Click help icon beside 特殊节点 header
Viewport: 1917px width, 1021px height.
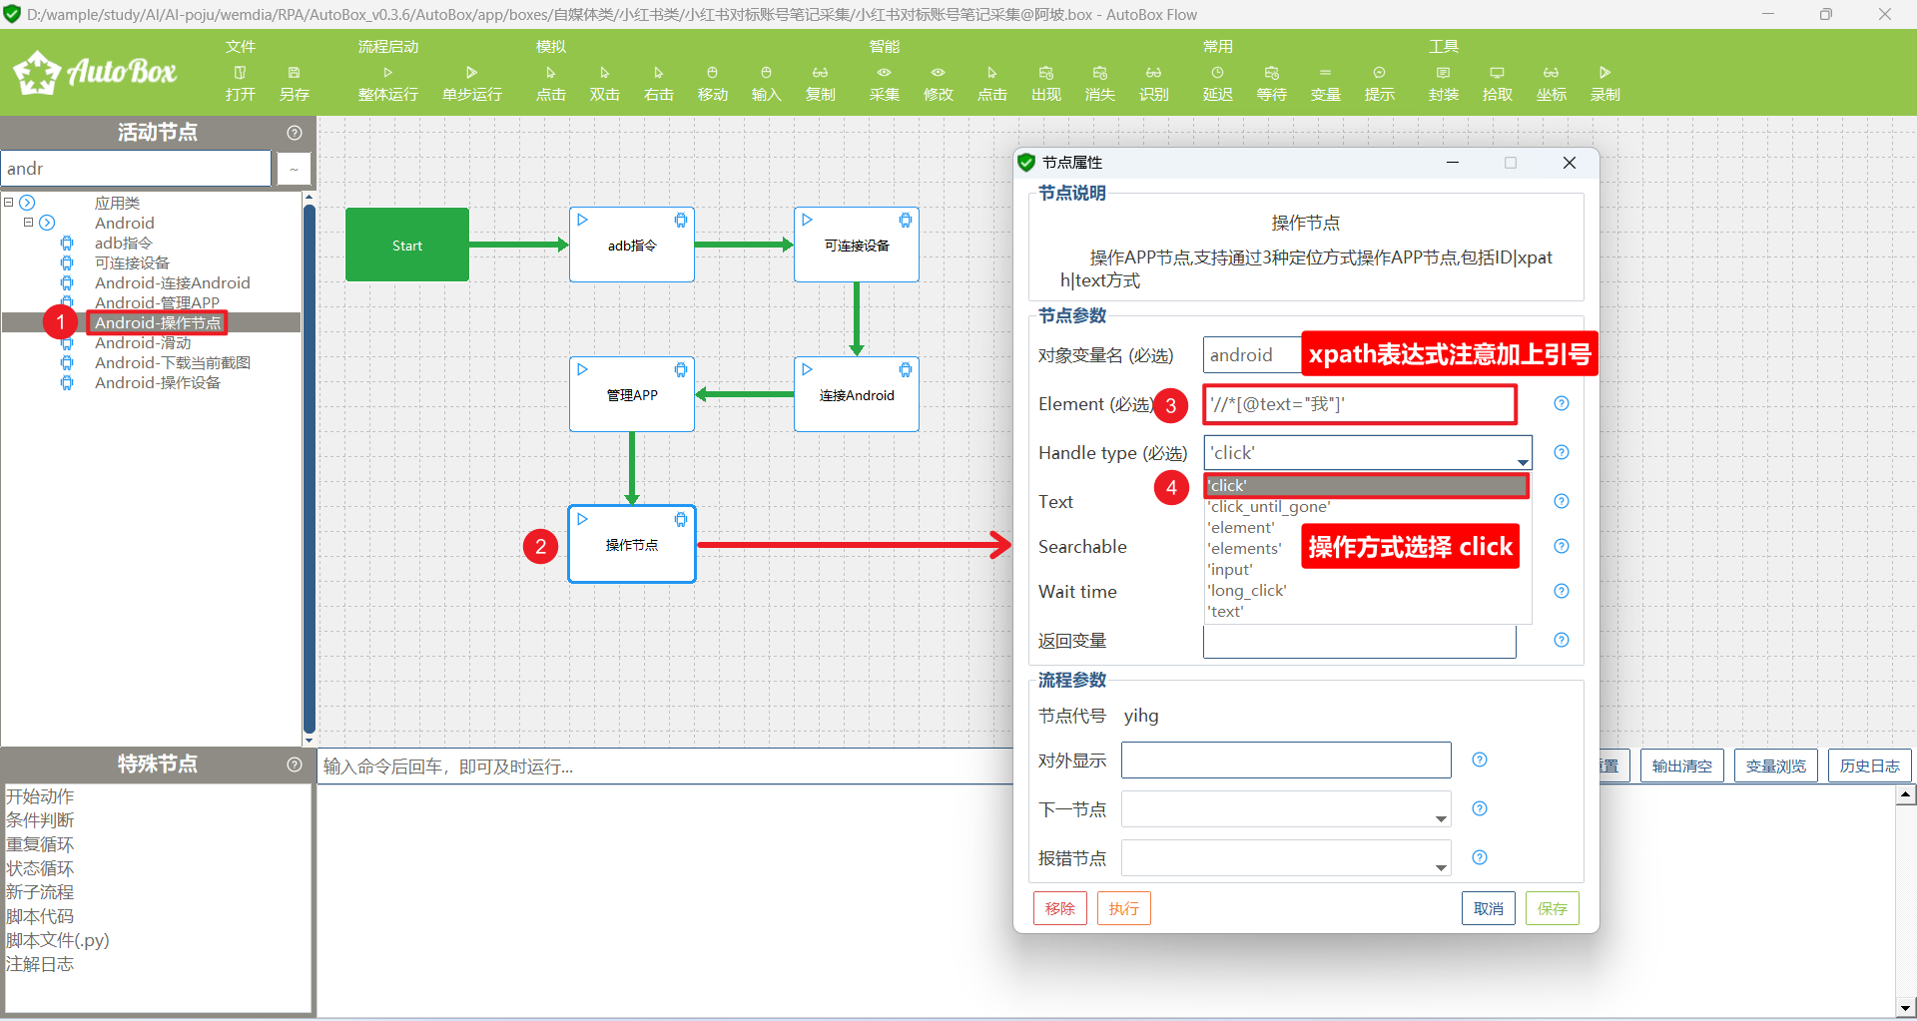coord(295,765)
